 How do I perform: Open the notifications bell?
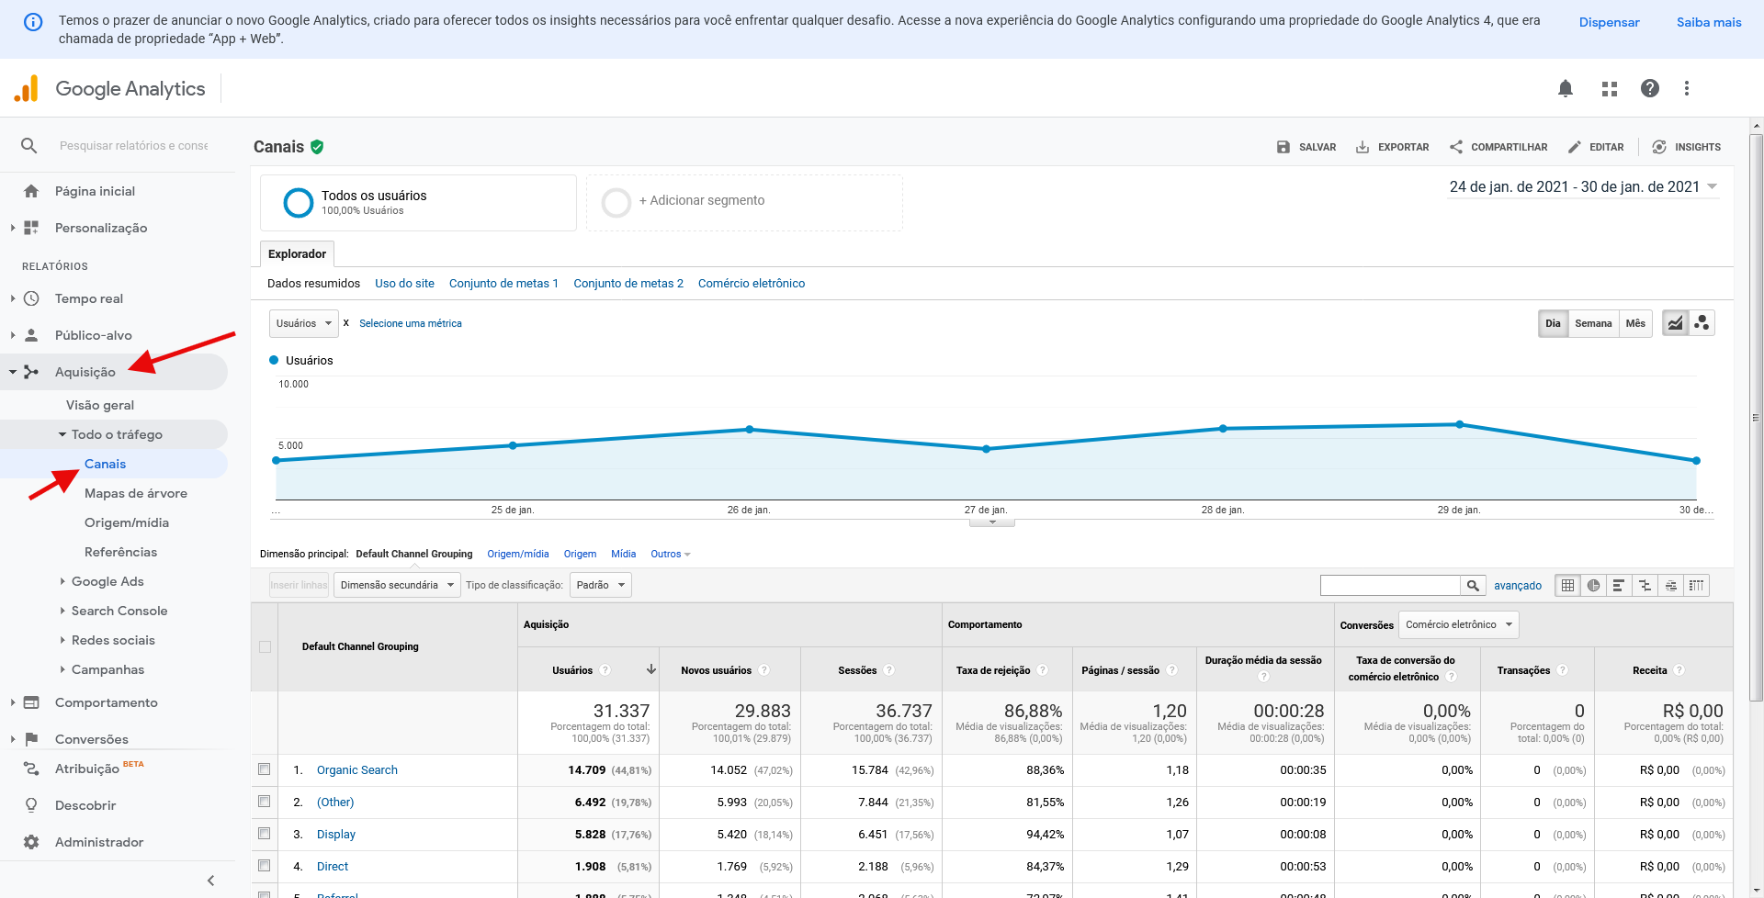[x=1566, y=88]
